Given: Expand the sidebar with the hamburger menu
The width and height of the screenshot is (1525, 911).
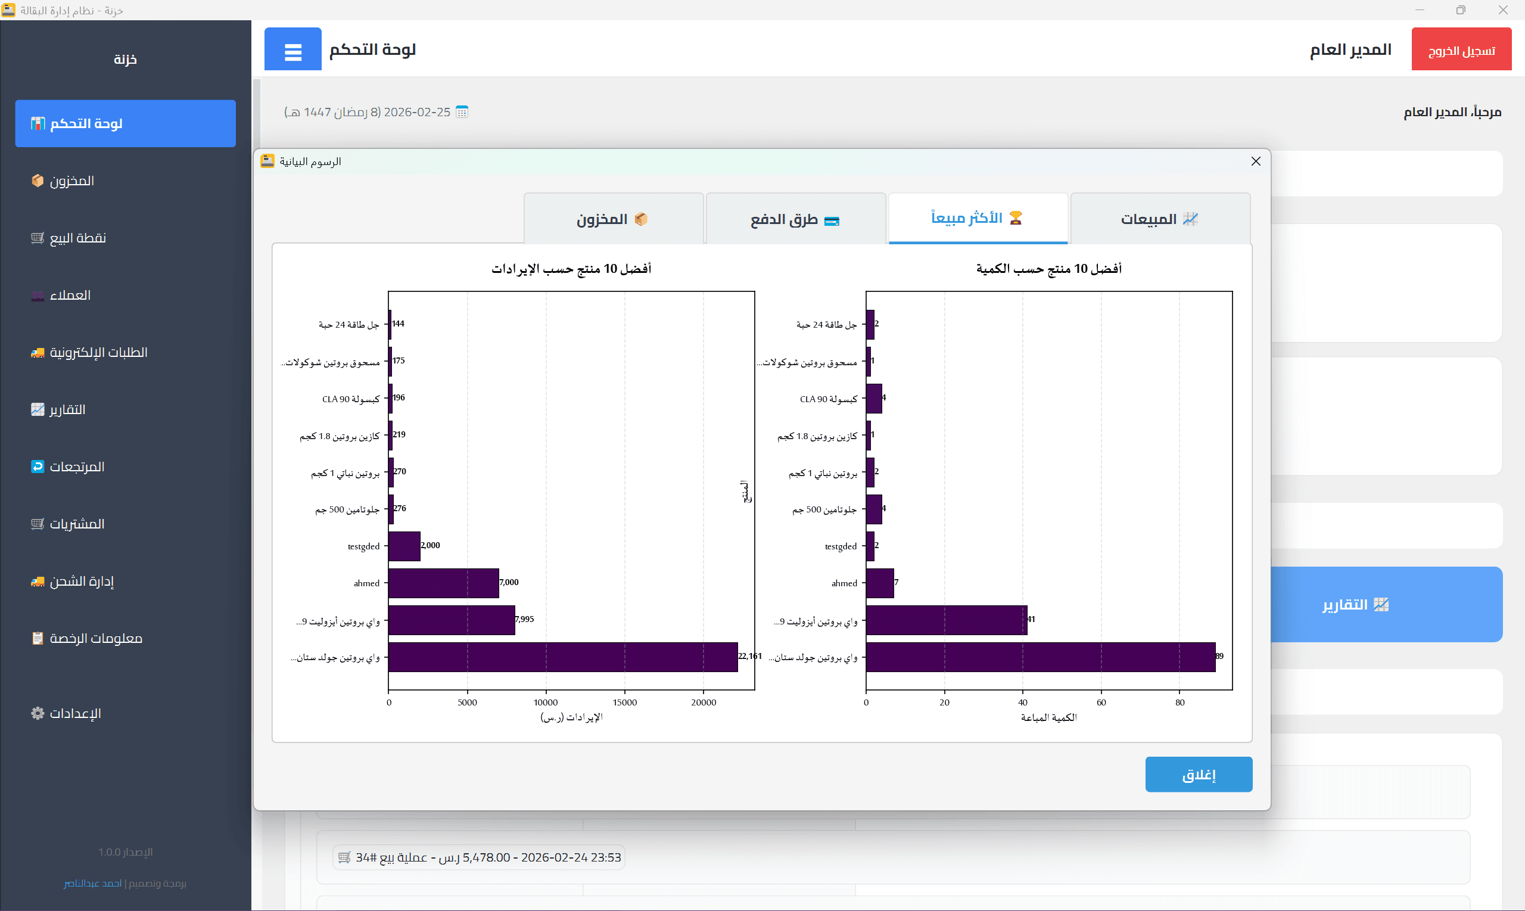Looking at the screenshot, I should tap(292, 49).
